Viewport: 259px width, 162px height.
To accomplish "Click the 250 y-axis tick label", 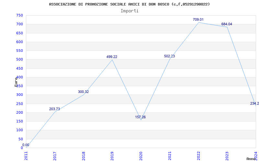I will click(19, 104).
